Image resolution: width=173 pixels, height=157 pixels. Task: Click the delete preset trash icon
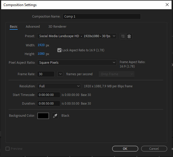pos(129,36)
